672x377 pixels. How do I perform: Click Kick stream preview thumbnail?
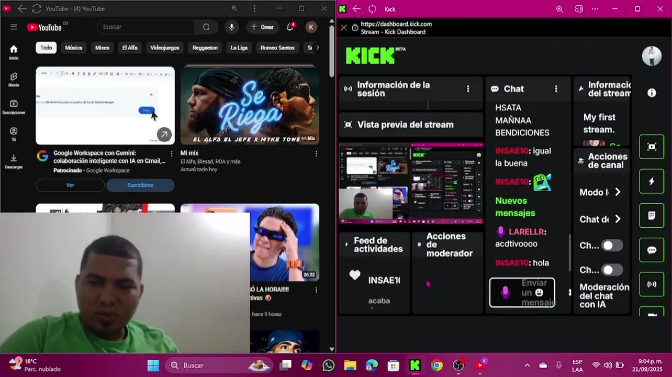click(411, 184)
